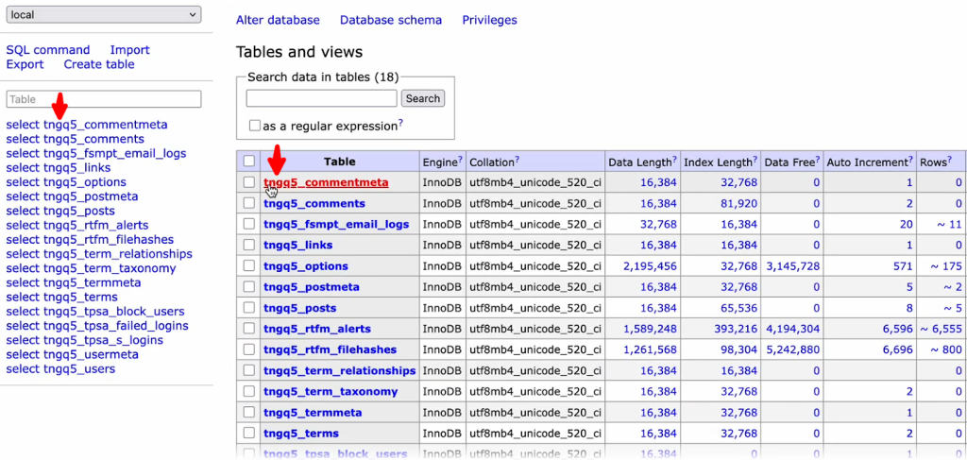
Task: Open the Data Length help question mark
Action: [675, 158]
